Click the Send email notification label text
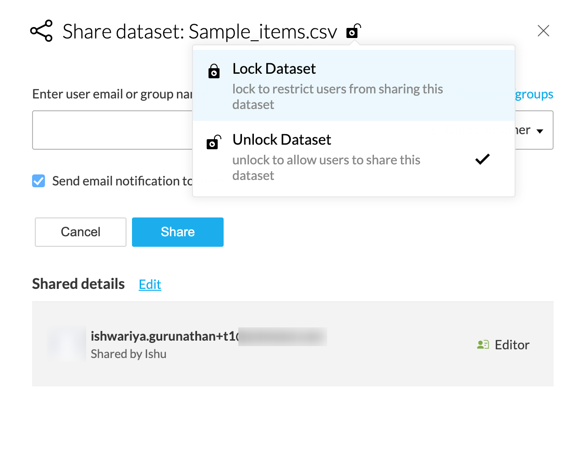 point(122,181)
